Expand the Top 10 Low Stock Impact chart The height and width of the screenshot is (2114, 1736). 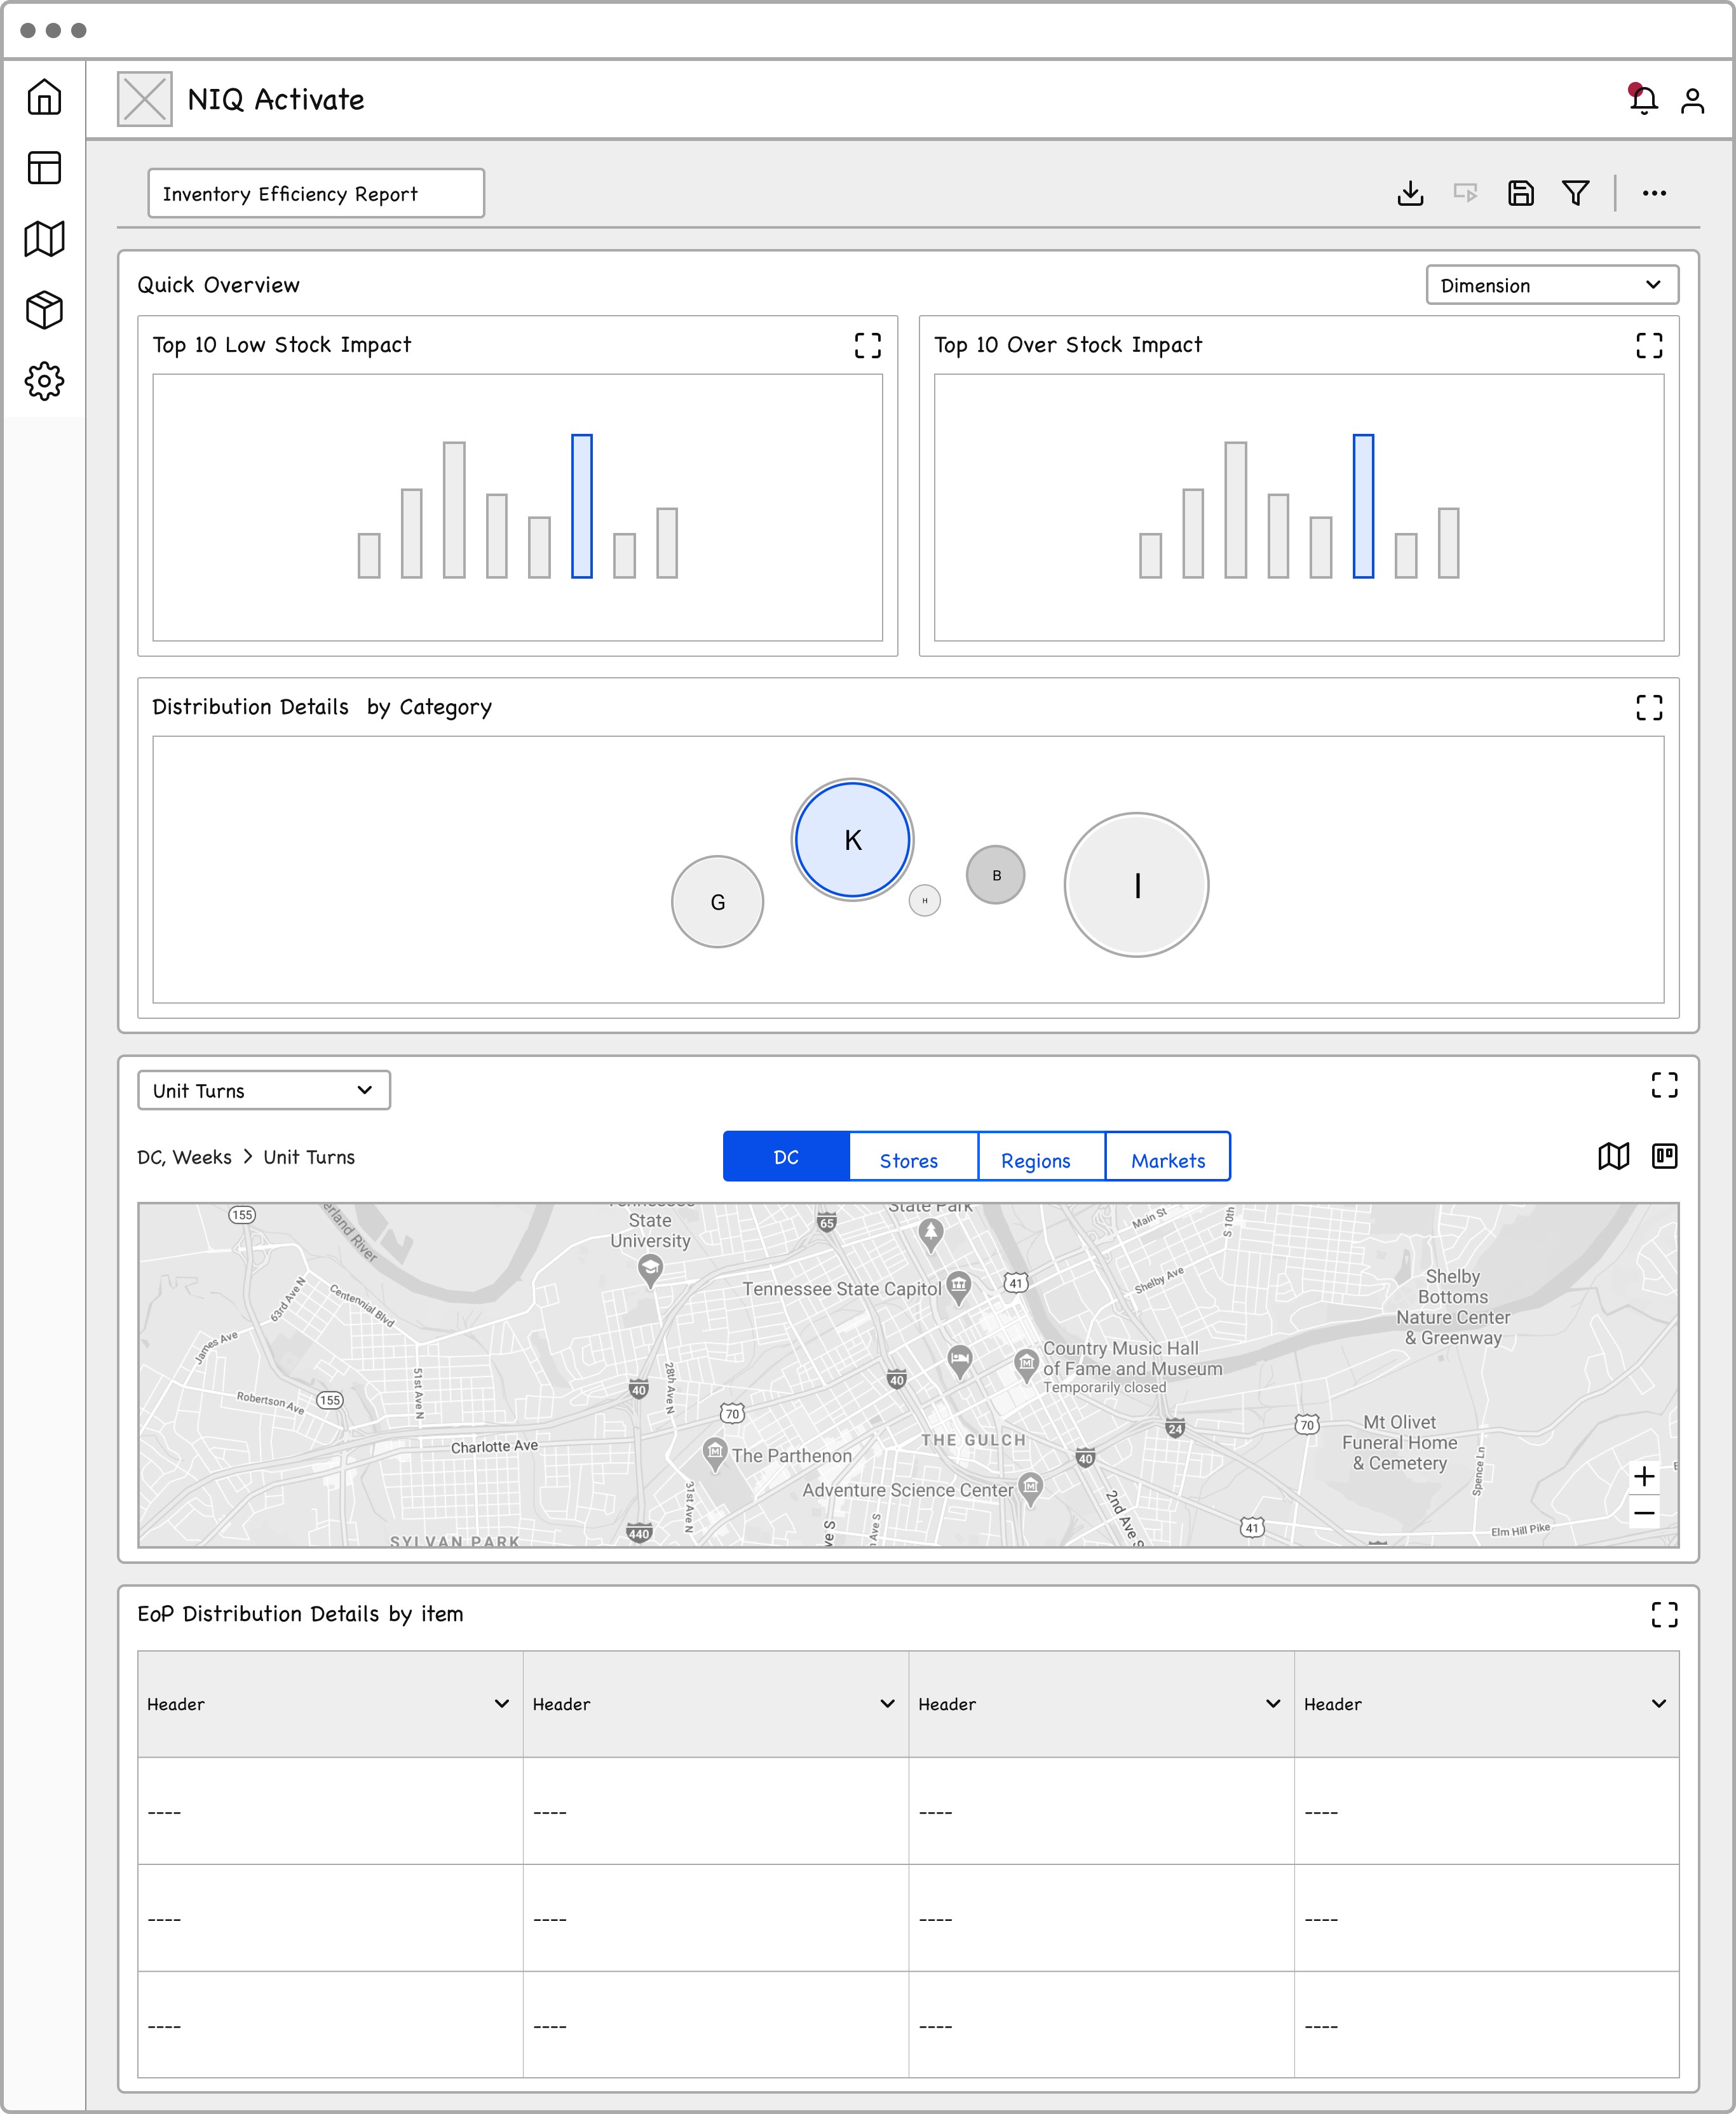(867, 345)
